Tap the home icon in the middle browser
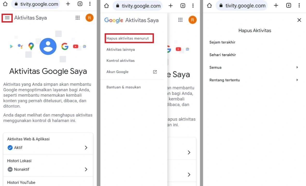306x186 pixels. 106,6
